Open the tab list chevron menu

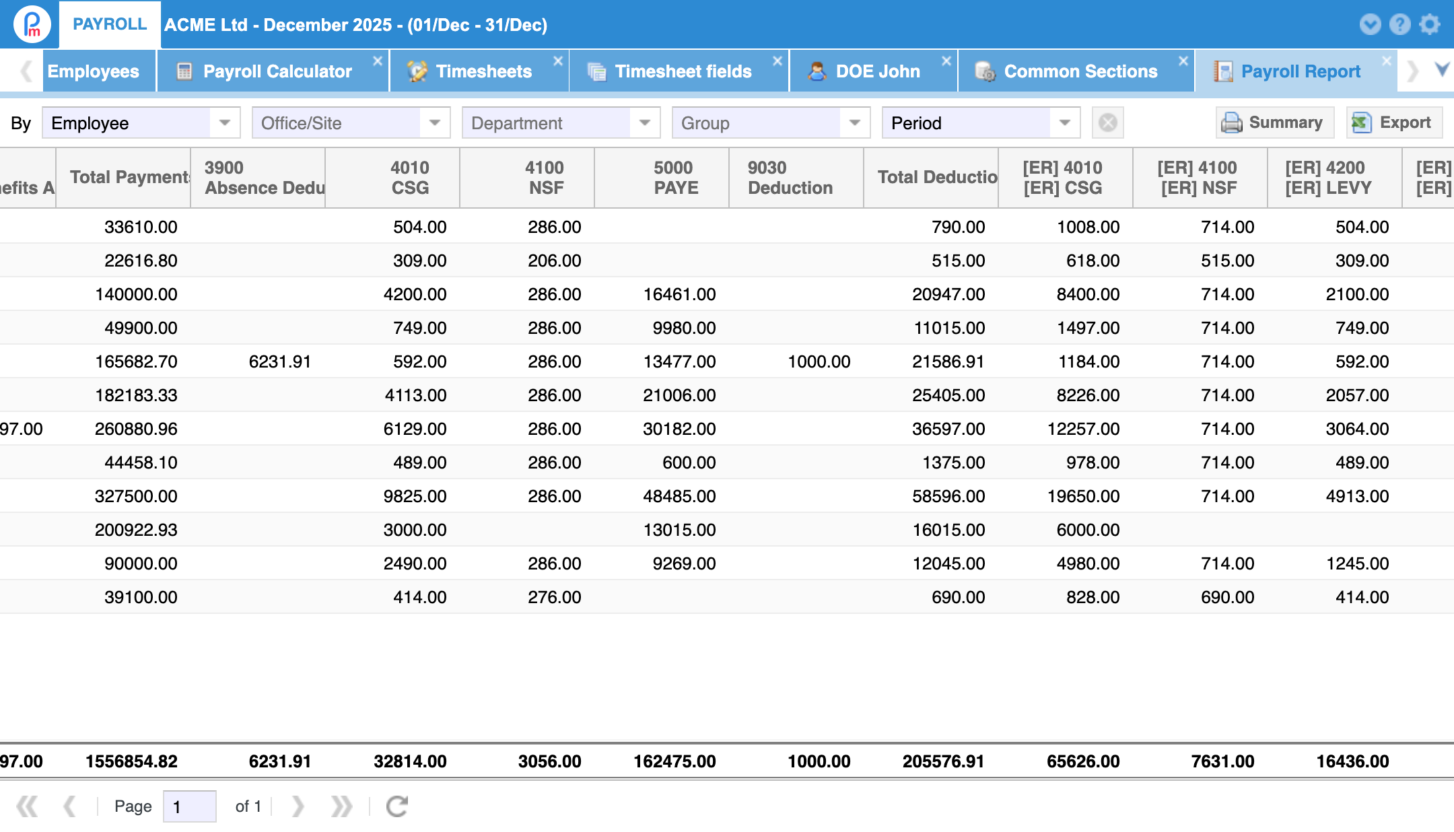click(x=1441, y=69)
